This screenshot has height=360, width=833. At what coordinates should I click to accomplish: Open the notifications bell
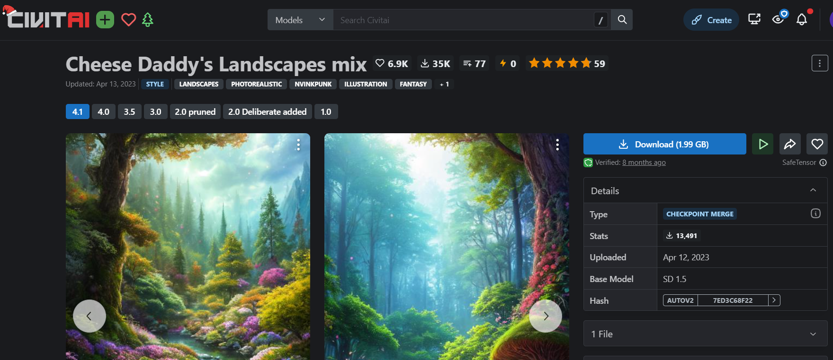coord(801,20)
